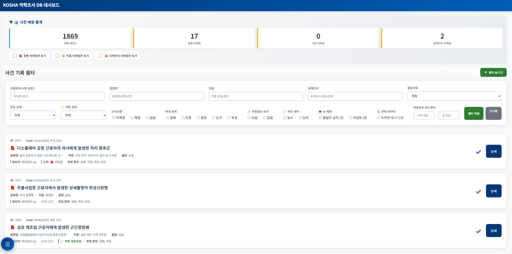This screenshot has height=254, width=512.
Task: Open 상세 for the 디스플레이 공장 case
Action: [x=494, y=151]
